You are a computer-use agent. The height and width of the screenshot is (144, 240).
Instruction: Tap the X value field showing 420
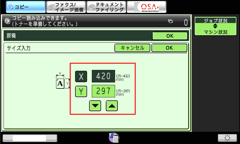[103, 76]
